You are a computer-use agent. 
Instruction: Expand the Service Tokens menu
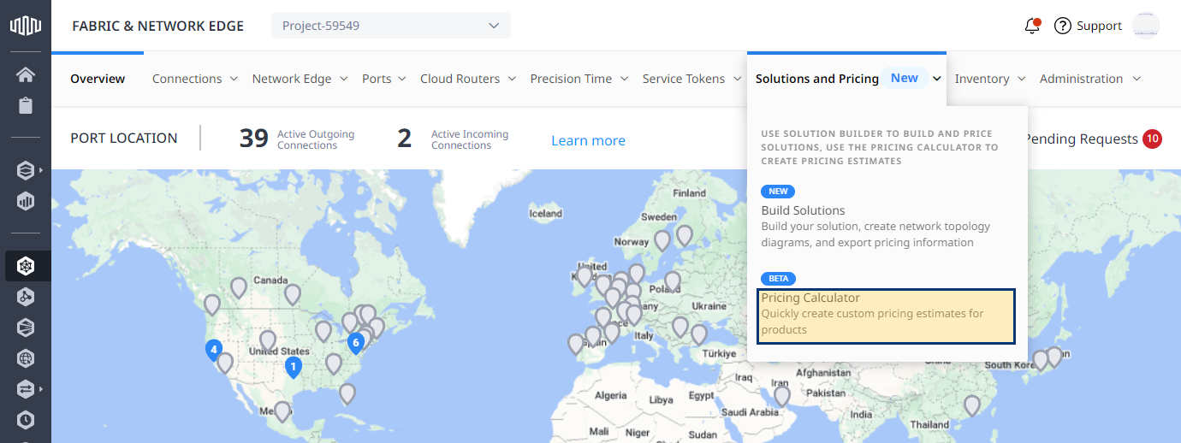tap(691, 79)
